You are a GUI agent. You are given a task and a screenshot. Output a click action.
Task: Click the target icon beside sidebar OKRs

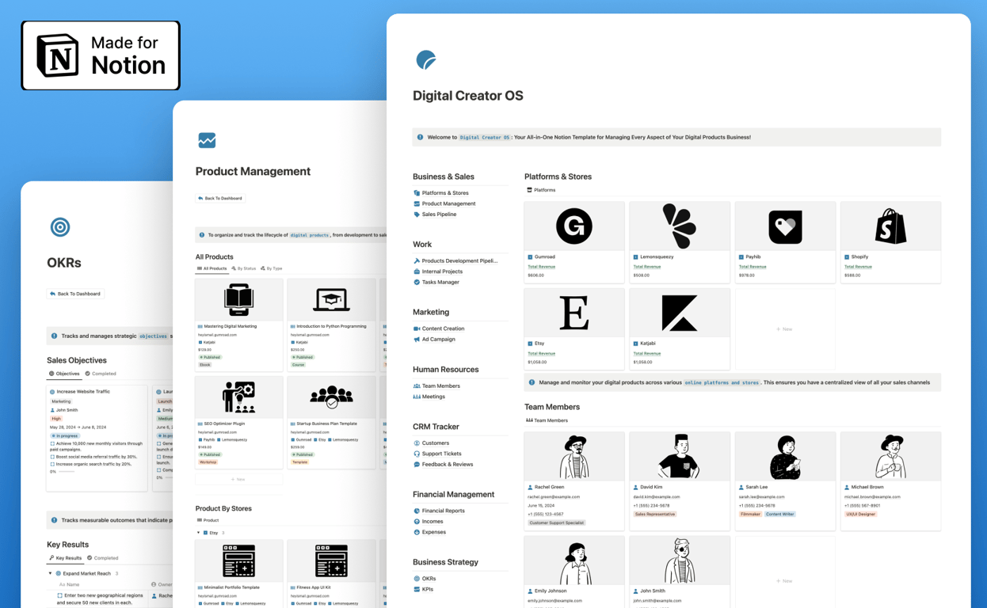click(x=417, y=579)
